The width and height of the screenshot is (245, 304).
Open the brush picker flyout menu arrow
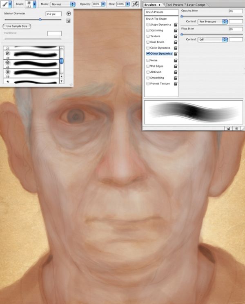tap(69, 13)
